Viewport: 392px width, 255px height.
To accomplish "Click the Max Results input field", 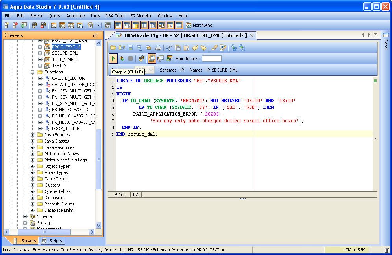I will coord(211,59).
